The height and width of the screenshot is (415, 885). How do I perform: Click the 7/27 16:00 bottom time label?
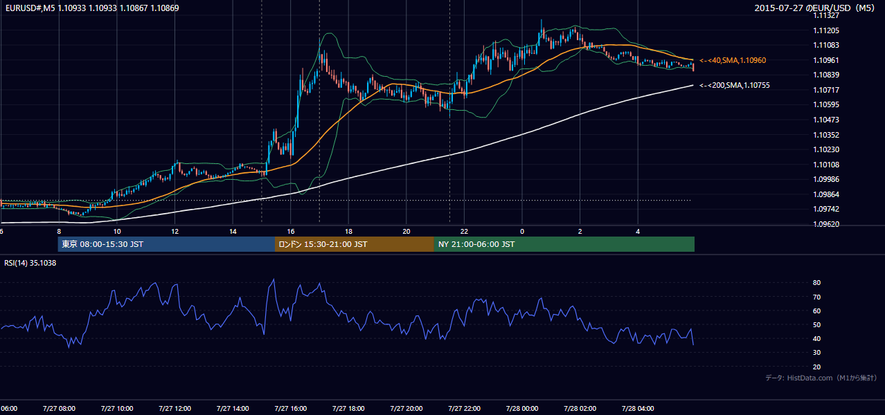tap(290, 408)
